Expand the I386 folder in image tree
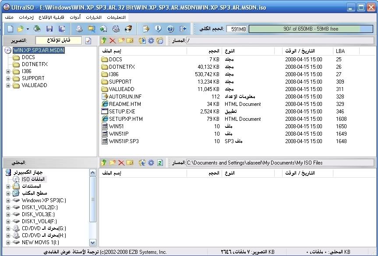 tap(8, 71)
